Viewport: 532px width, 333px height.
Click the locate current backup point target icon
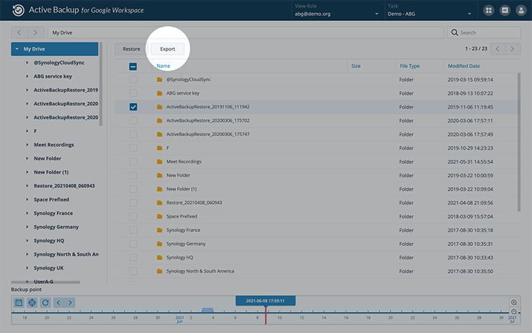pos(32,302)
